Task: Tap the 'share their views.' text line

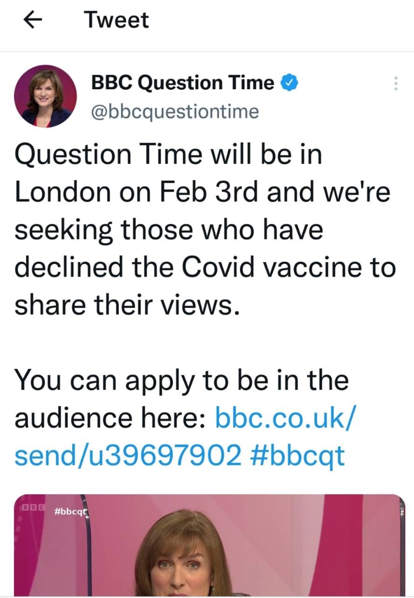Action: pyautogui.click(x=127, y=305)
